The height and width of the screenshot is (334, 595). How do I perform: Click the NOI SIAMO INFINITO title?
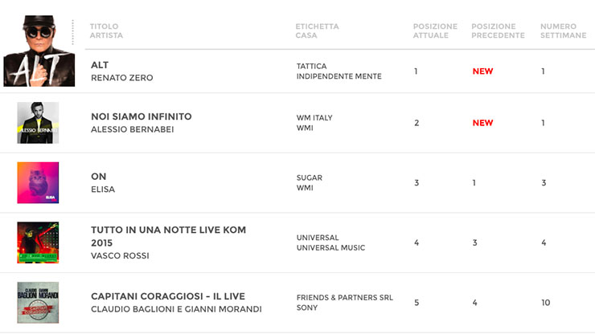142,116
